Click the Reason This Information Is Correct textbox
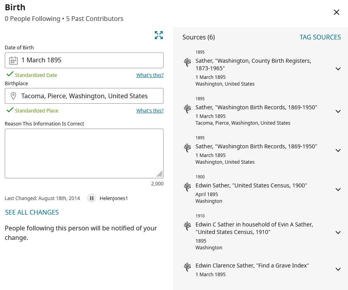 point(84,153)
